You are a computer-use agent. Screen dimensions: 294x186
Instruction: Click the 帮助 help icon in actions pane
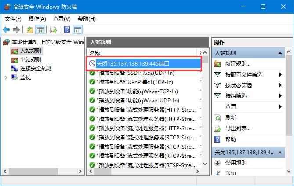pyautogui.click(x=217, y=139)
